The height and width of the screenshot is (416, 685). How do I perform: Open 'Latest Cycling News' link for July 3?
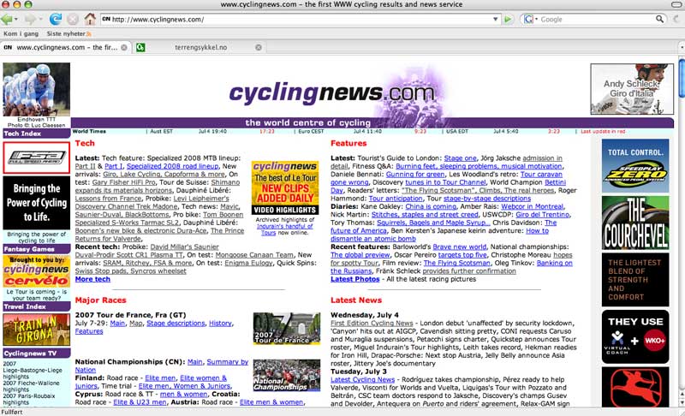(x=362, y=380)
